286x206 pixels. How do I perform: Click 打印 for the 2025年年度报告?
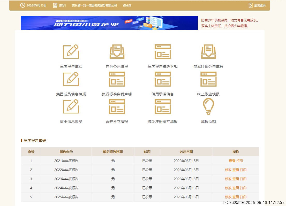(243, 197)
